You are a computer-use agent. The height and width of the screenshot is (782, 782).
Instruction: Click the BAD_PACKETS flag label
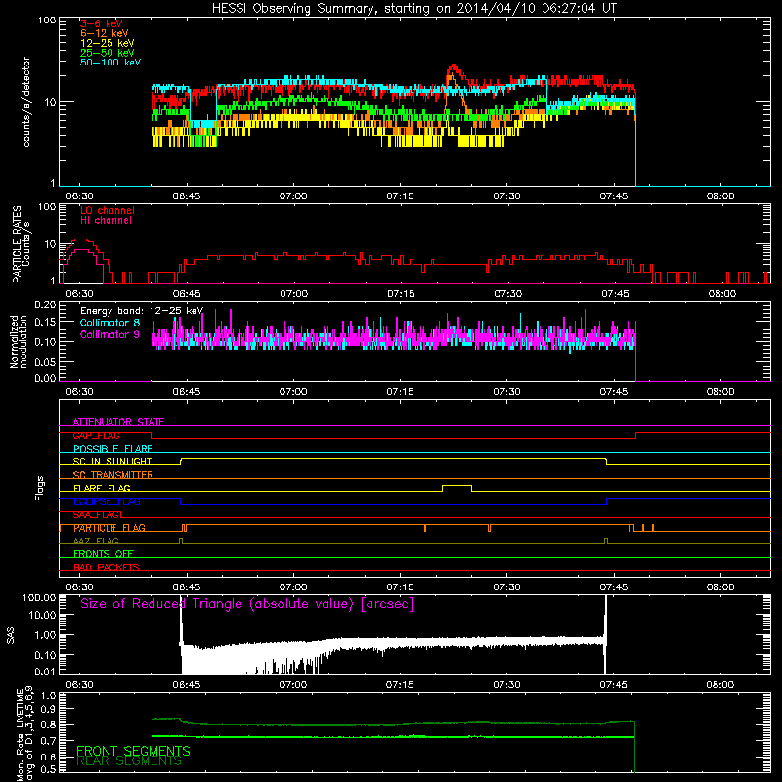107,567
